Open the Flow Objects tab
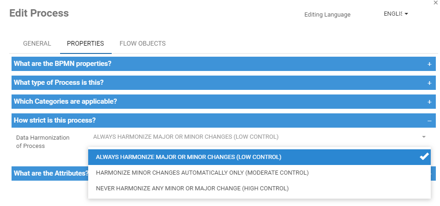The image size is (440, 206). (x=142, y=44)
